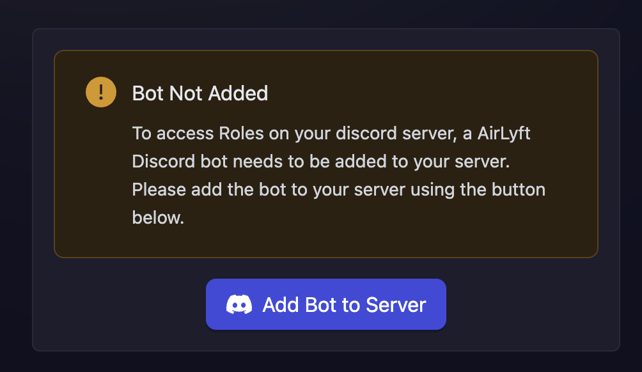Click the Bot Not Added heading

[x=200, y=93]
